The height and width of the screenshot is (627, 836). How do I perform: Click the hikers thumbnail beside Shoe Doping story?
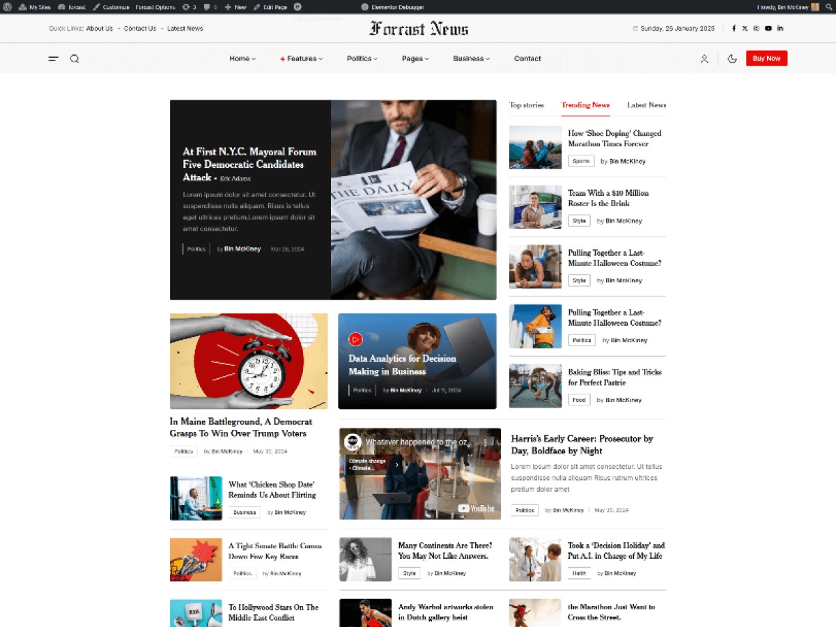pyautogui.click(x=535, y=147)
